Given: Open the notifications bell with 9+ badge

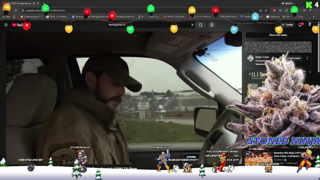Looking at the screenshot, I should tap(301, 25).
